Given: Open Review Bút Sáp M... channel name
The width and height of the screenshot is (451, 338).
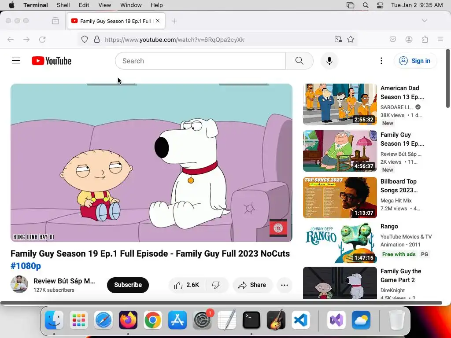Looking at the screenshot, I should [64, 281].
